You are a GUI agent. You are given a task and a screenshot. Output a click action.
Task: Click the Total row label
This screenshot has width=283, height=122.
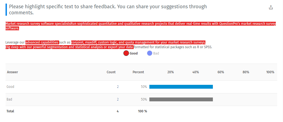[10, 111]
